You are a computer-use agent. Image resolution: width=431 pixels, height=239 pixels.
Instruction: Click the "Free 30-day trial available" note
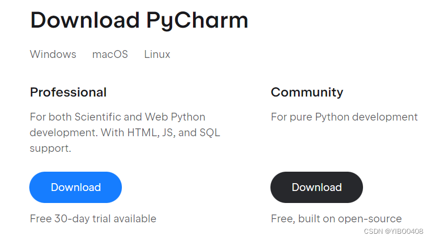[93, 219]
